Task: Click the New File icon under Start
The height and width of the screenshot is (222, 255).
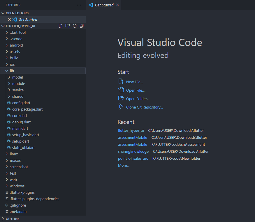Action: click(121, 81)
